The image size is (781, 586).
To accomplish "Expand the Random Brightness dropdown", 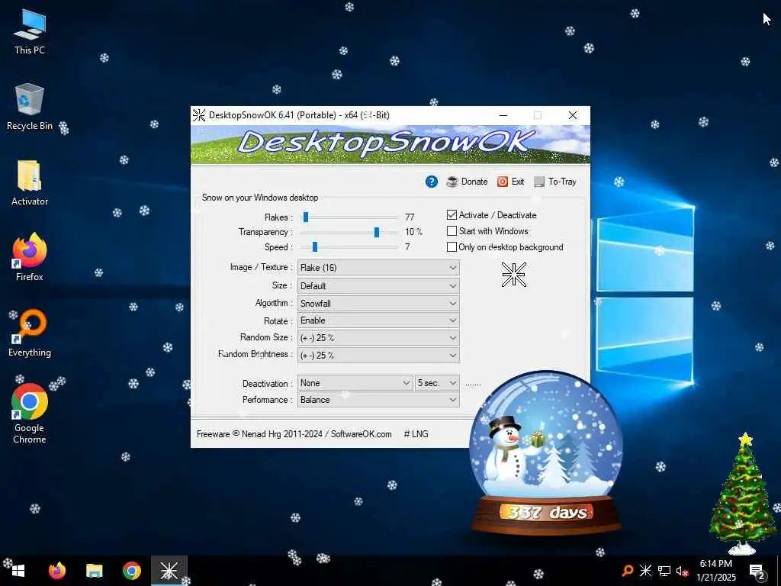I will tap(378, 356).
